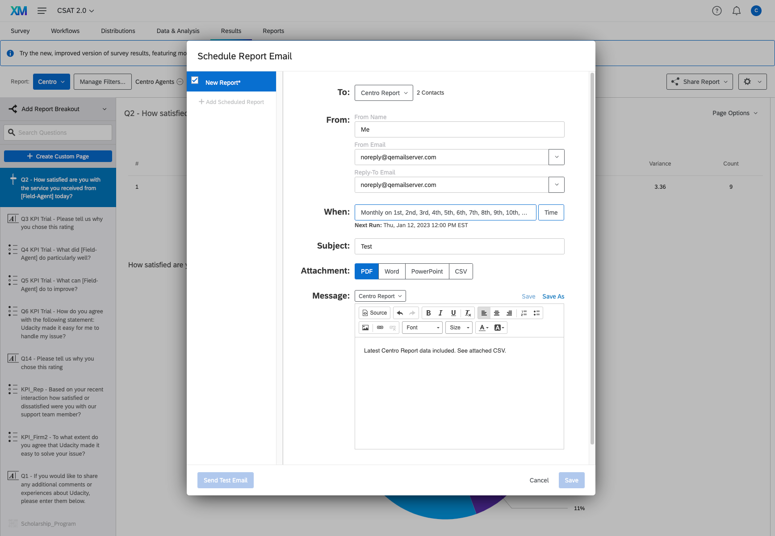This screenshot has height=536, width=775.
Task: Expand Page Options dropdown
Action: (x=735, y=113)
